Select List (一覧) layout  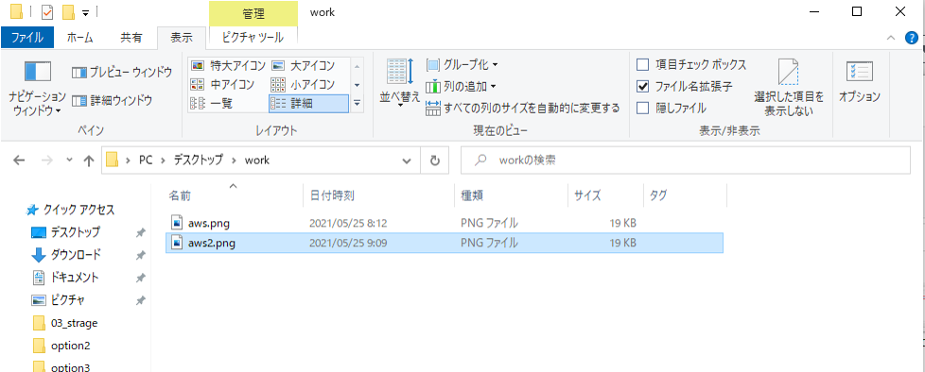click(211, 104)
